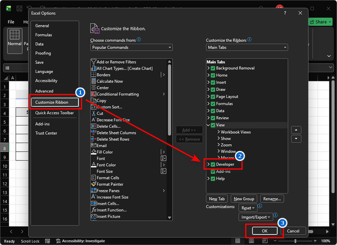337x245 pixels.
Task: Click the Move Down arrow button
Action: (296, 139)
